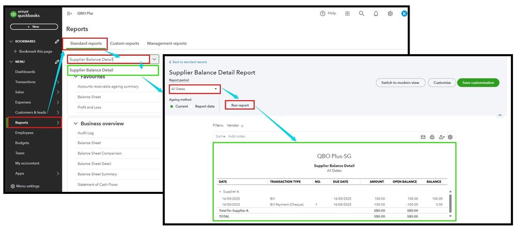Open Employees in the sidebar
516x229 pixels.
tap(24, 133)
